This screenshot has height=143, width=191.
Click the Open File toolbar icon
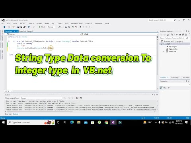click(x=18, y=27)
